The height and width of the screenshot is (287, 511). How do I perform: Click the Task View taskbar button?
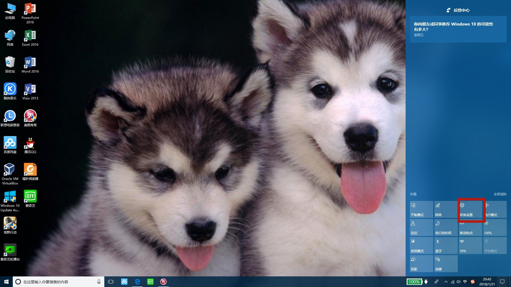click(x=111, y=282)
